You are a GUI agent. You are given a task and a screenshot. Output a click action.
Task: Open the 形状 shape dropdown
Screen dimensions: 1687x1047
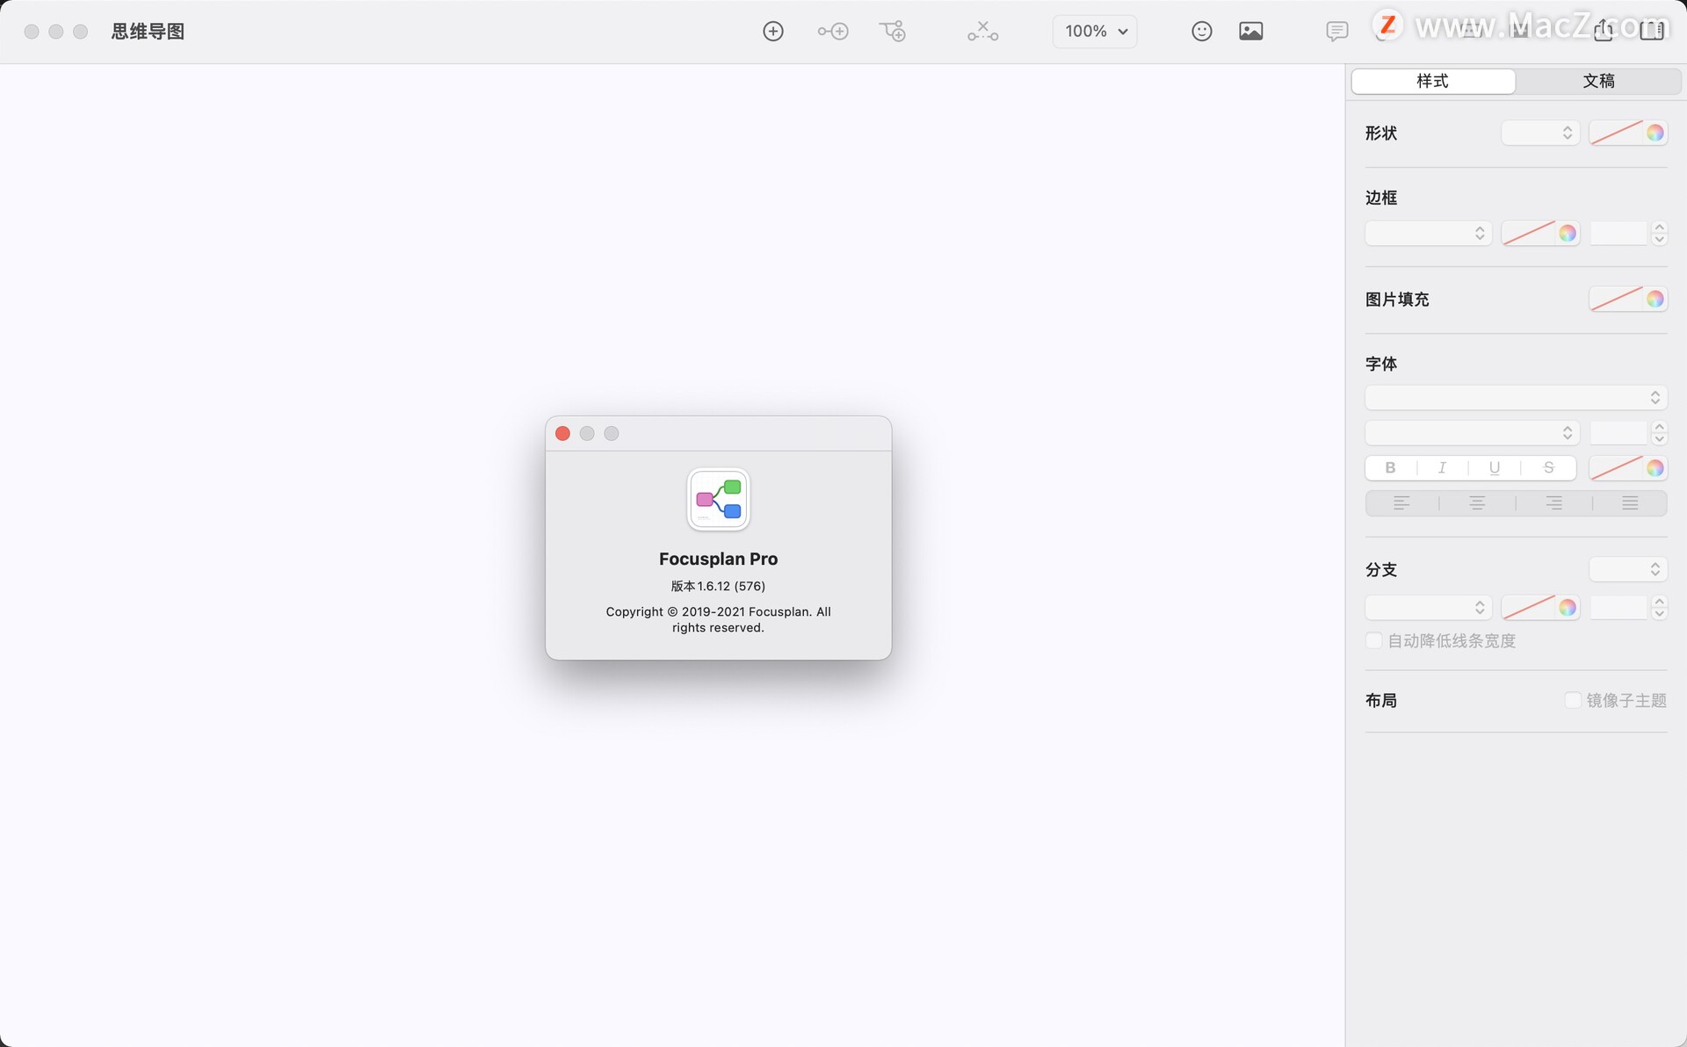(1540, 133)
